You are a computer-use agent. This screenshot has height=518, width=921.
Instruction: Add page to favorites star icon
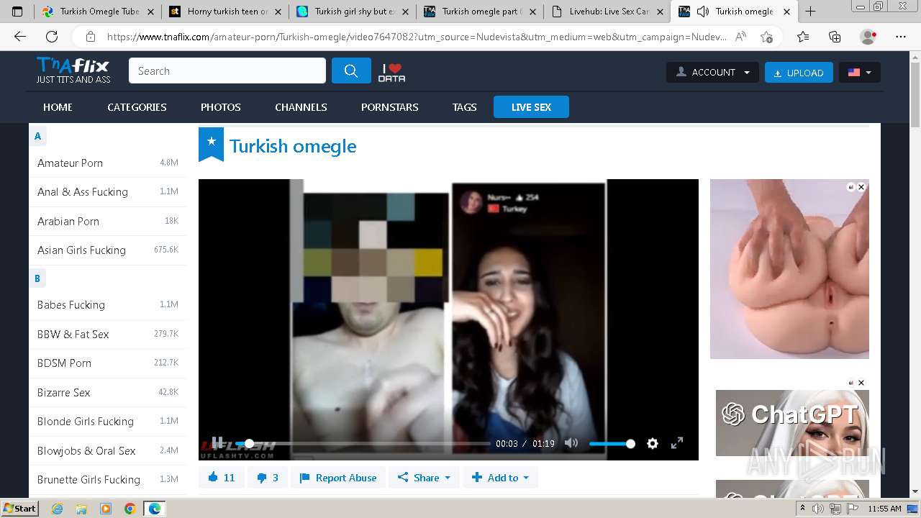coord(766,37)
